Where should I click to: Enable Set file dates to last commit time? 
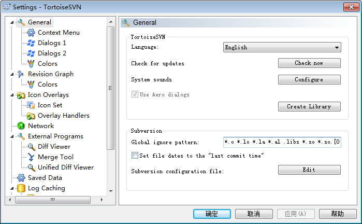(135, 156)
